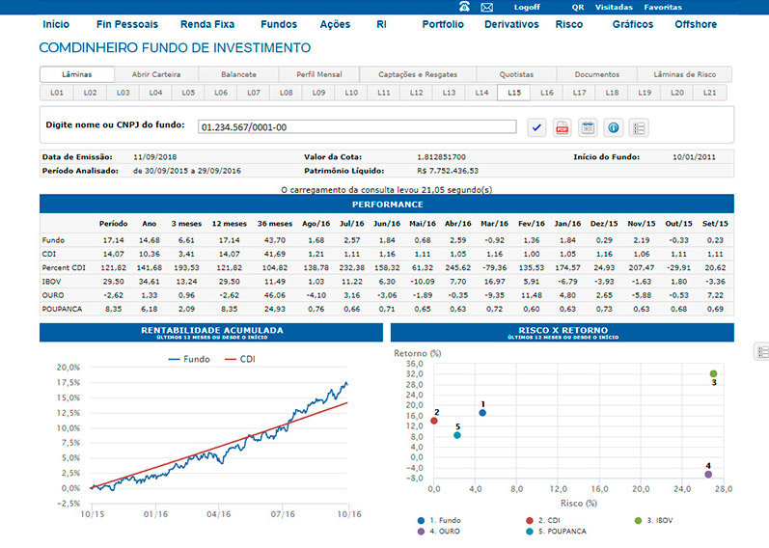This screenshot has width=769, height=548.
Task: Click the Patrimônio Líquido value R$ 7.752.436,53
Action: tap(448, 171)
